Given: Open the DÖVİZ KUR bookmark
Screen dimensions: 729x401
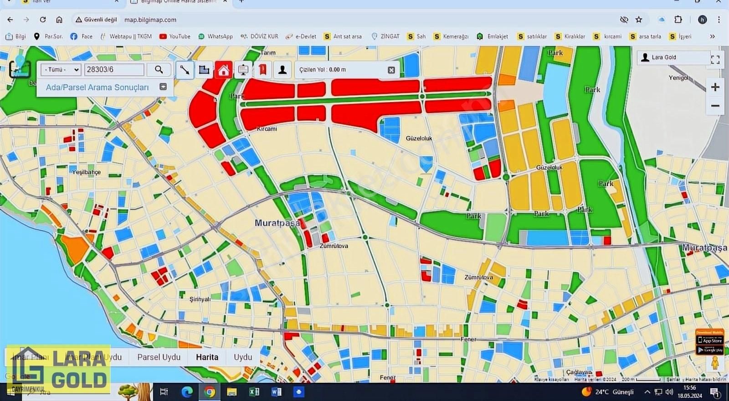Looking at the screenshot, I should (x=259, y=36).
